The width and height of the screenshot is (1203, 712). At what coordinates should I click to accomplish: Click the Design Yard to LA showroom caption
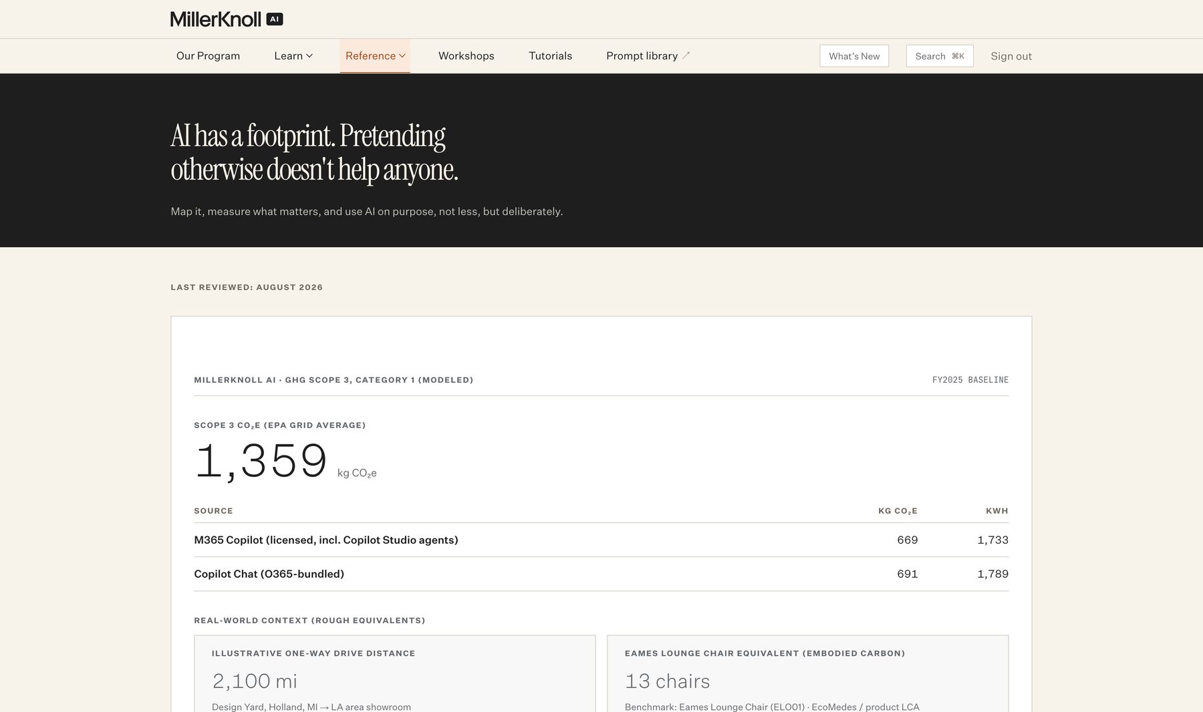point(311,707)
